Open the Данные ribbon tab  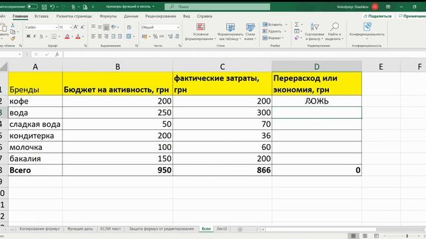click(131, 16)
